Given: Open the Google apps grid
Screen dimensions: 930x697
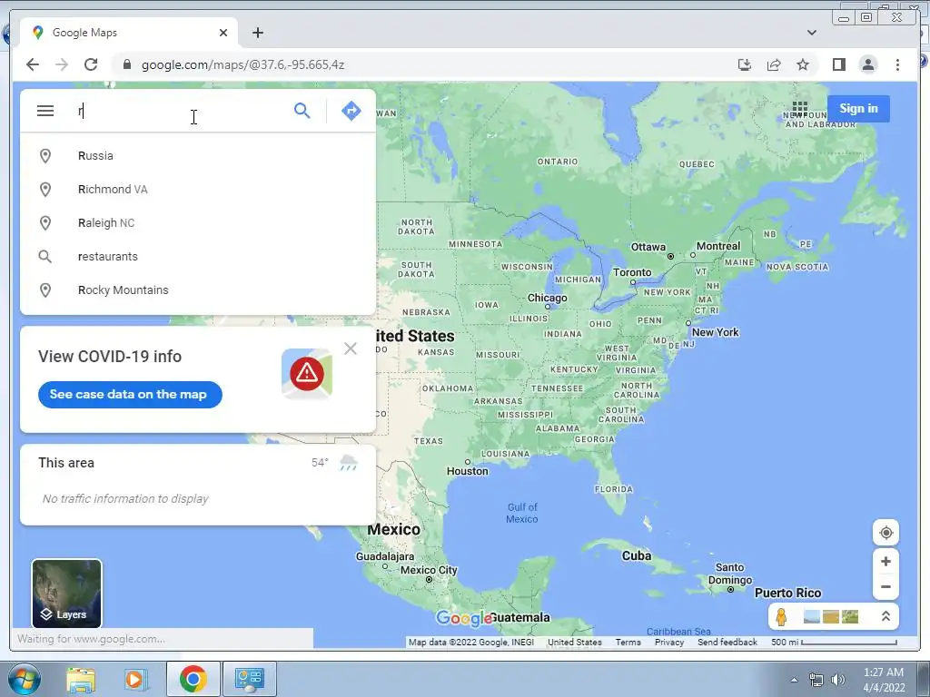Looking at the screenshot, I should [x=799, y=109].
